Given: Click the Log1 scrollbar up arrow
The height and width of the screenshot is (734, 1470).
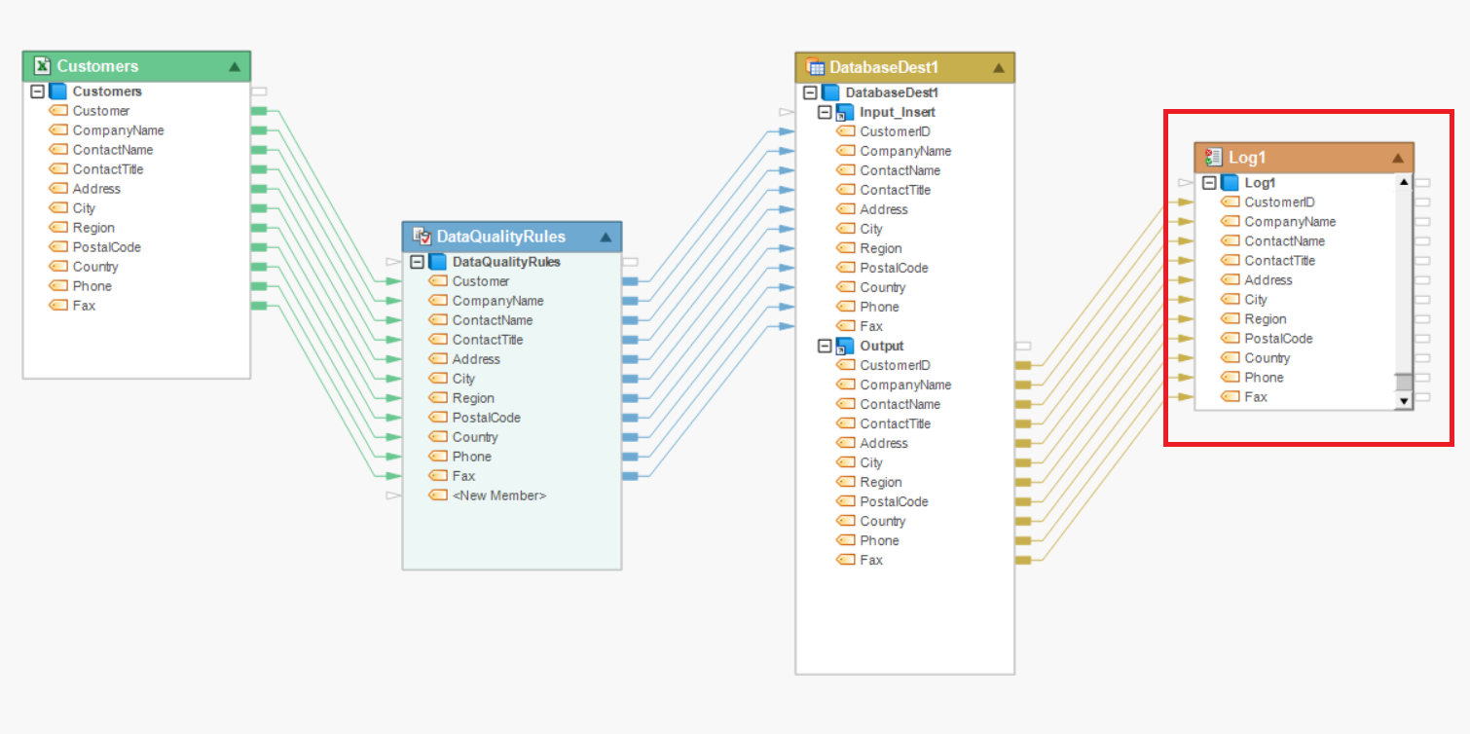Looking at the screenshot, I should 1403,182.
